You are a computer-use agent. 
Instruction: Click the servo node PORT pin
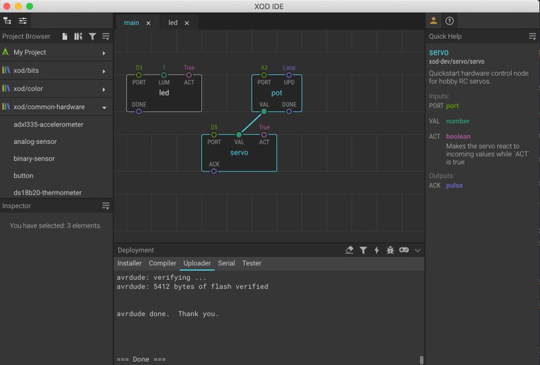click(x=214, y=135)
